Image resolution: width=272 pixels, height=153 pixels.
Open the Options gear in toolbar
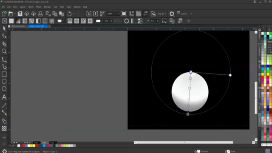[x=172, y=14]
